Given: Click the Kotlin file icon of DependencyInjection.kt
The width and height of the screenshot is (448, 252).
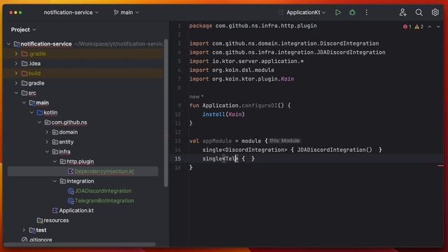Looking at the screenshot, I should coord(71,171).
